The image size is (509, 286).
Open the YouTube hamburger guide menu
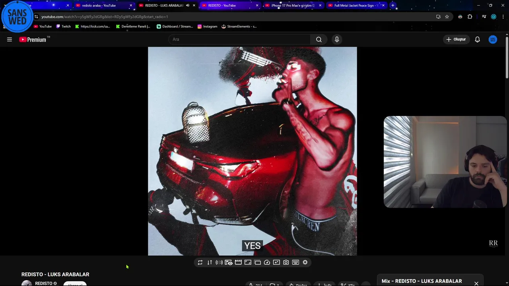click(10, 39)
